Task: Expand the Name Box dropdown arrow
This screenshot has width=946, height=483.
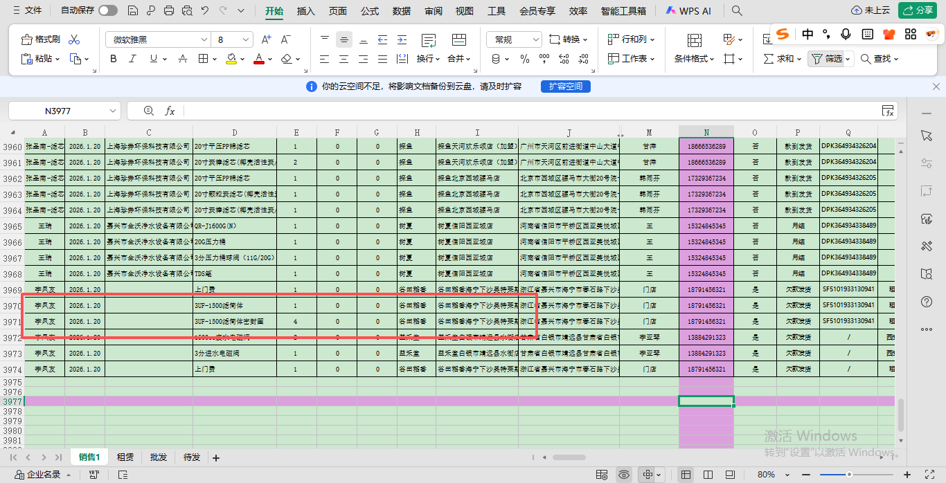Action: tap(113, 111)
